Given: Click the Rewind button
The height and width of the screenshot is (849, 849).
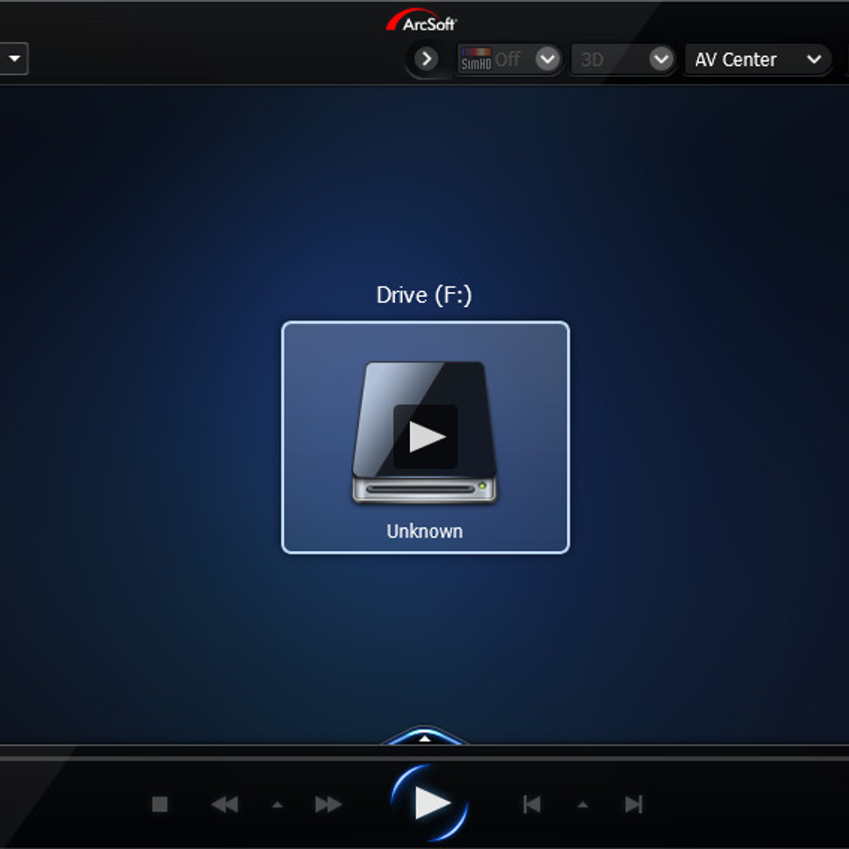Looking at the screenshot, I should click(225, 804).
